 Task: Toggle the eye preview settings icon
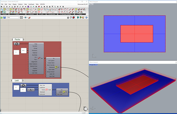click(x=25, y=18)
